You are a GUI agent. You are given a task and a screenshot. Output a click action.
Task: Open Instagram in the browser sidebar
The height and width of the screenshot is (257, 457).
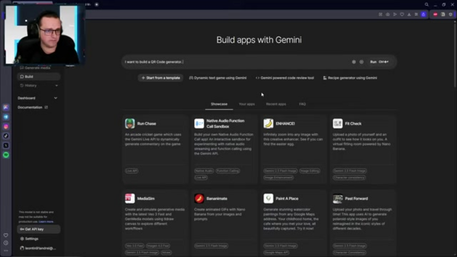pyautogui.click(x=6, y=126)
